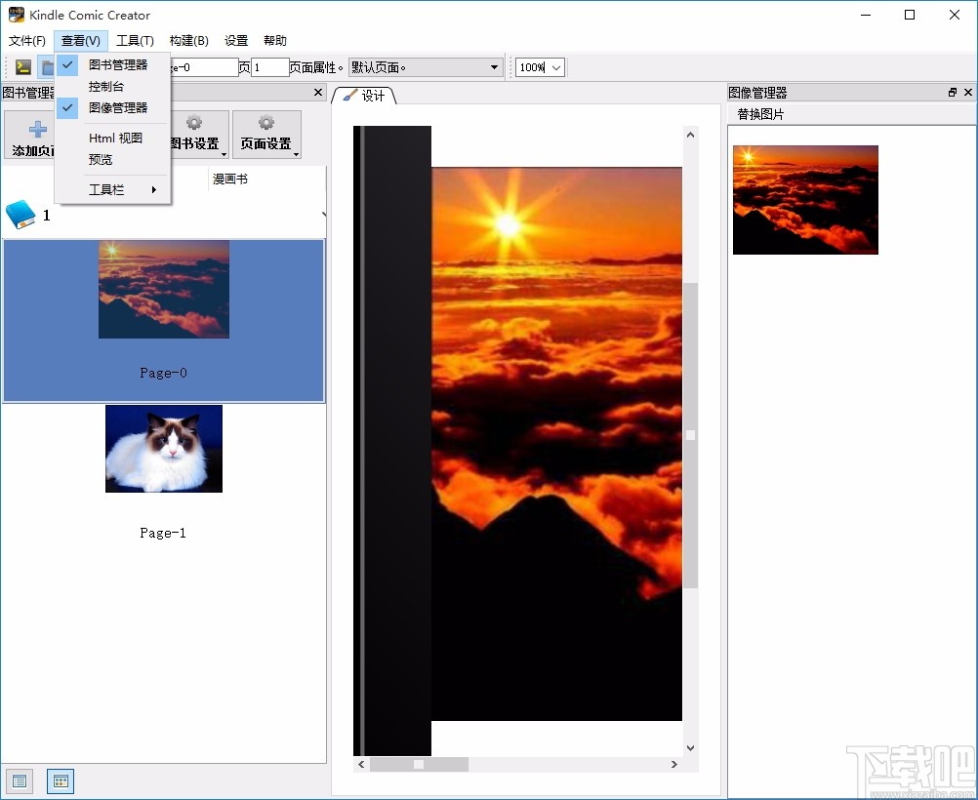Viewport: 978px width, 800px height.
Task: Click 替换图片 in image manager
Action: tap(760, 114)
